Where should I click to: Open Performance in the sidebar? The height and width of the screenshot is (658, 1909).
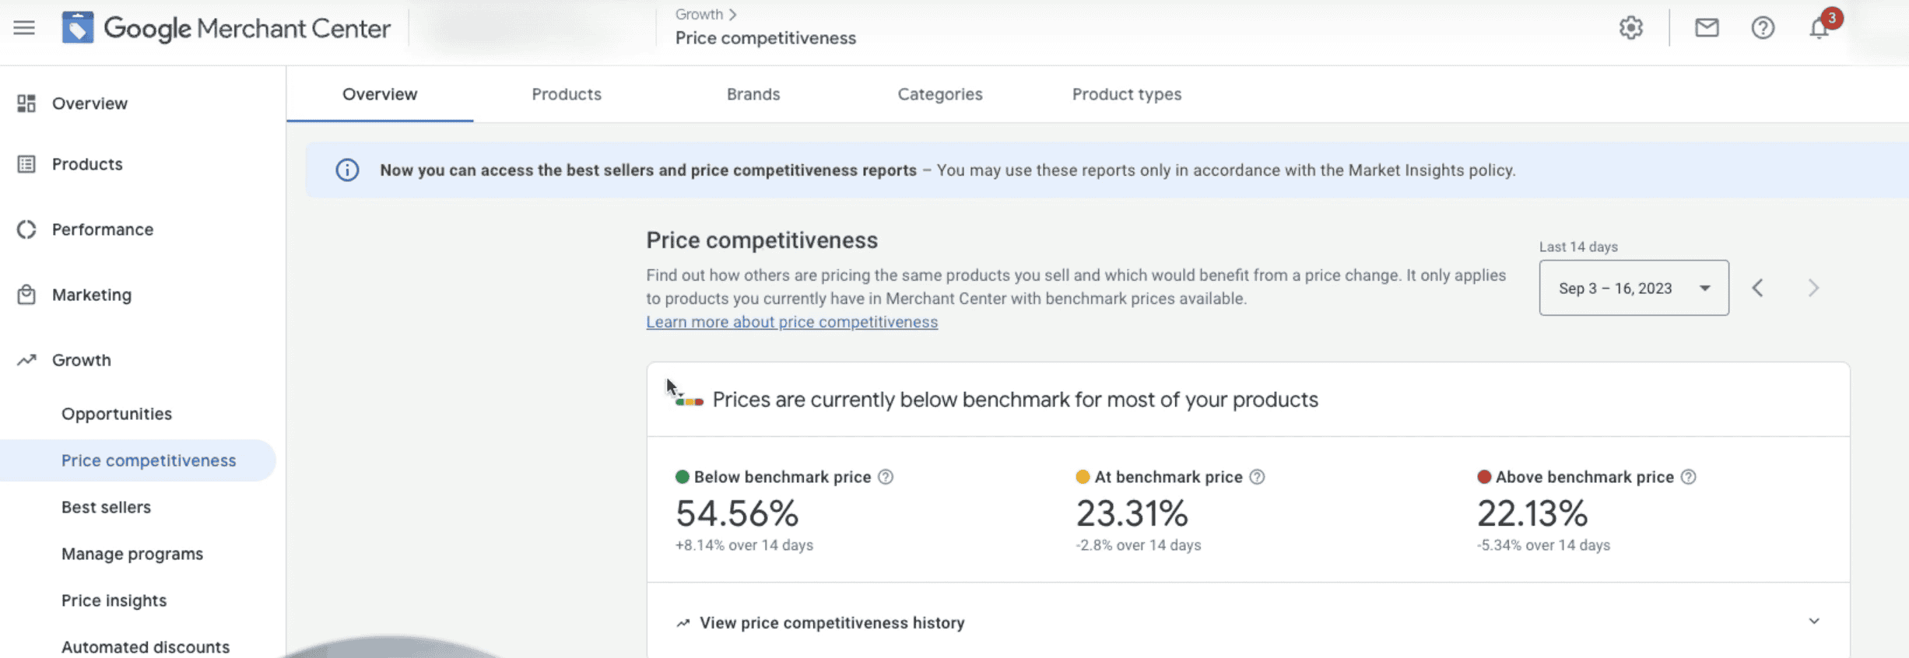click(102, 229)
